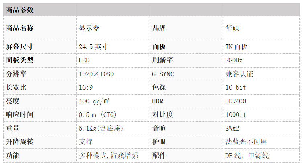303x167 pixels.
Task: Select the 滤蓝光不闪屏 eye care cell
Action: 261,142
